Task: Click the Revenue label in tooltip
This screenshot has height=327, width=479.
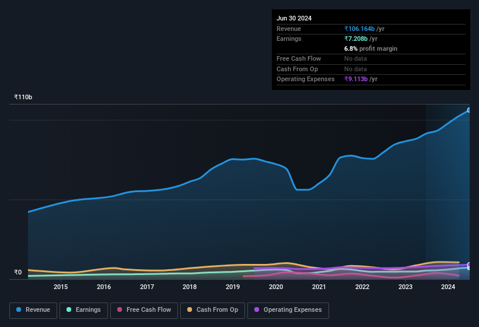Action: 289,29
